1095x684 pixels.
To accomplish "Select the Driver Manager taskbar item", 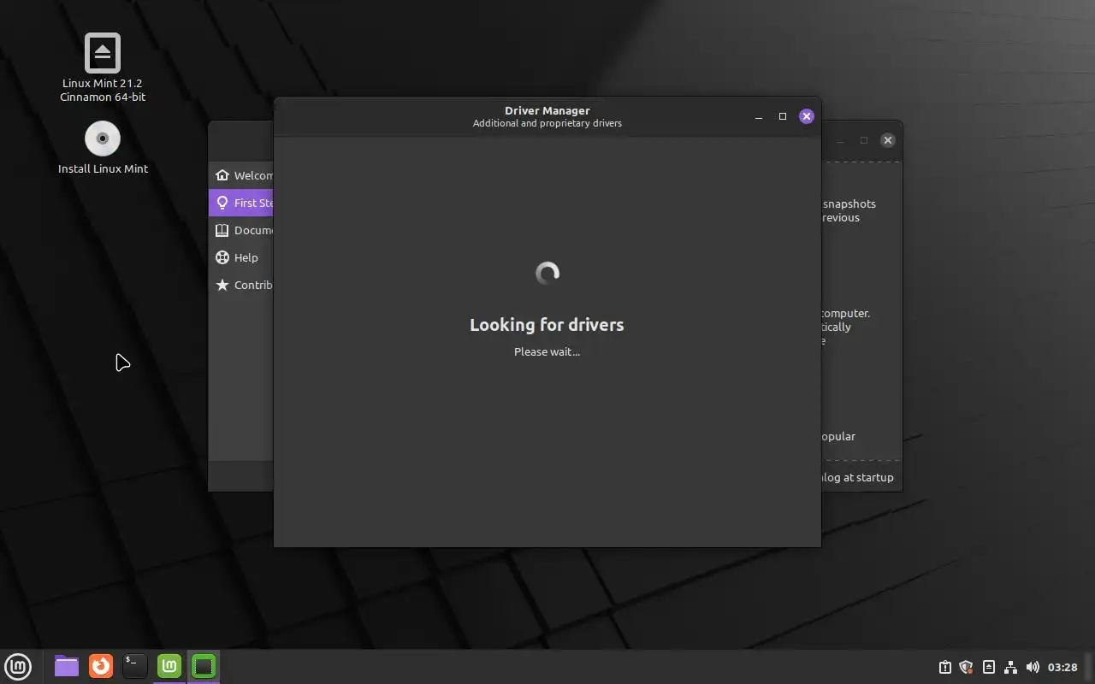I will [x=204, y=666].
